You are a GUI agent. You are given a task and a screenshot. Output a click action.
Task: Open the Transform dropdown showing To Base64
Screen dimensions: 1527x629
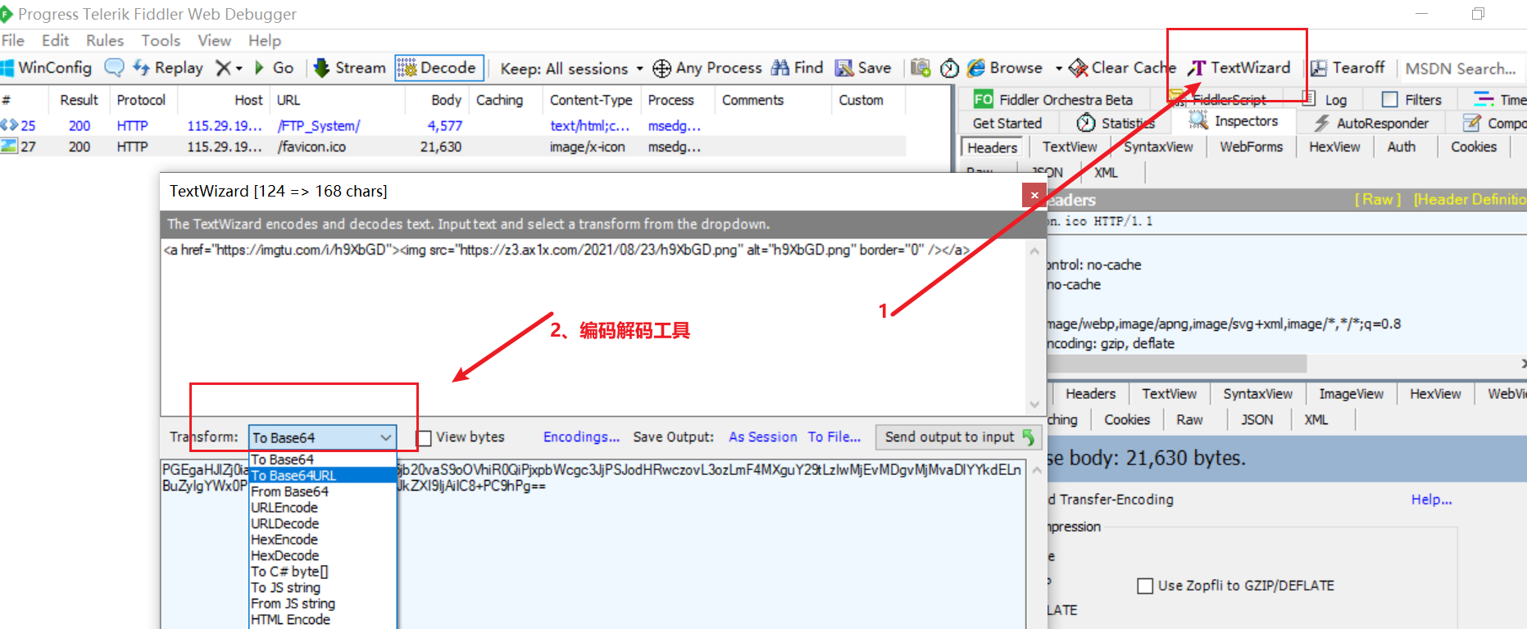[322, 437]
